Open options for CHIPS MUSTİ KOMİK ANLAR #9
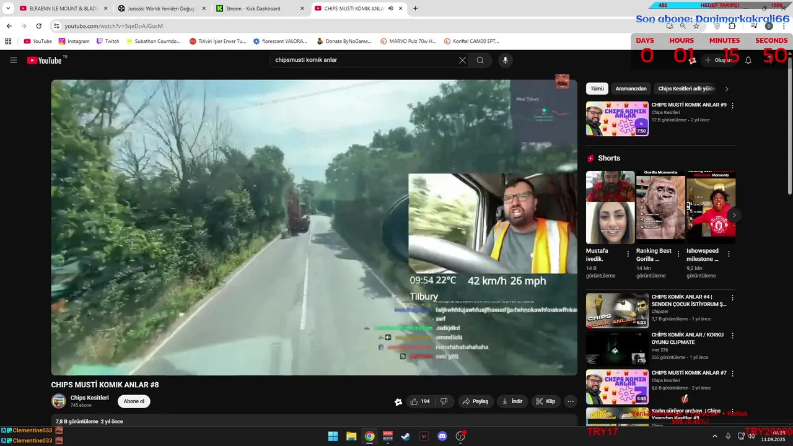The image size is (793, 446). 732,106
